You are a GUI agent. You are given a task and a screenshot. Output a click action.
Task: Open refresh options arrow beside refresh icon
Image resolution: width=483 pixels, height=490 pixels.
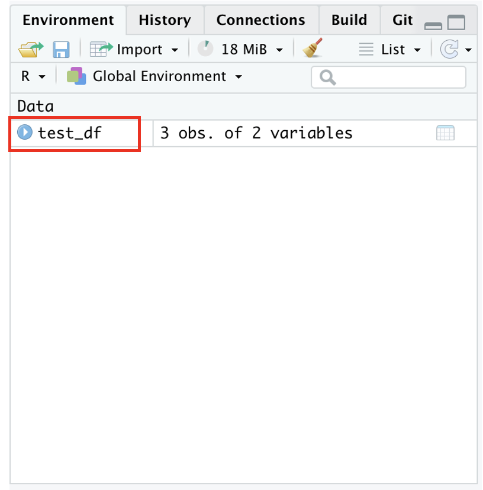pyautogui.click(x=469, y=50)
